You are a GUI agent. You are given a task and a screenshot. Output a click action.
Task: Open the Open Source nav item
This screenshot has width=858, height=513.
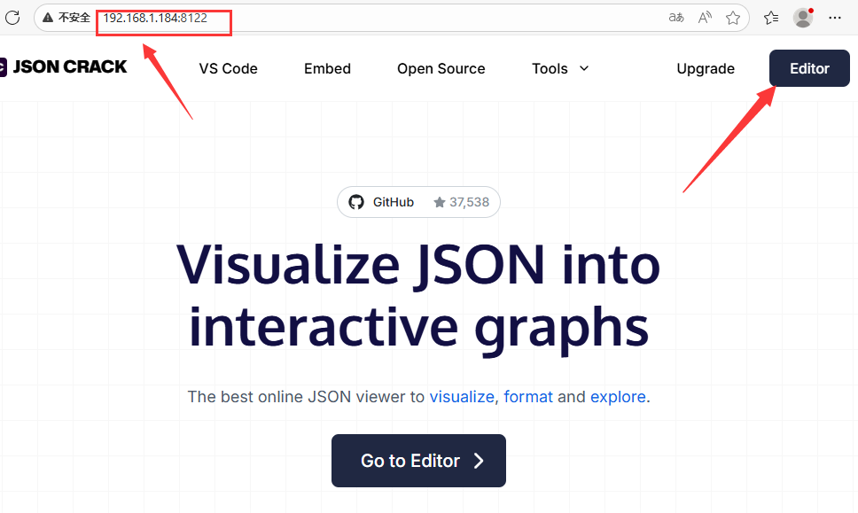click(x=441, y=69)
